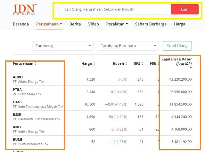
Task: Click BUMI EPS value 21
Action: [x=141, y=142]
